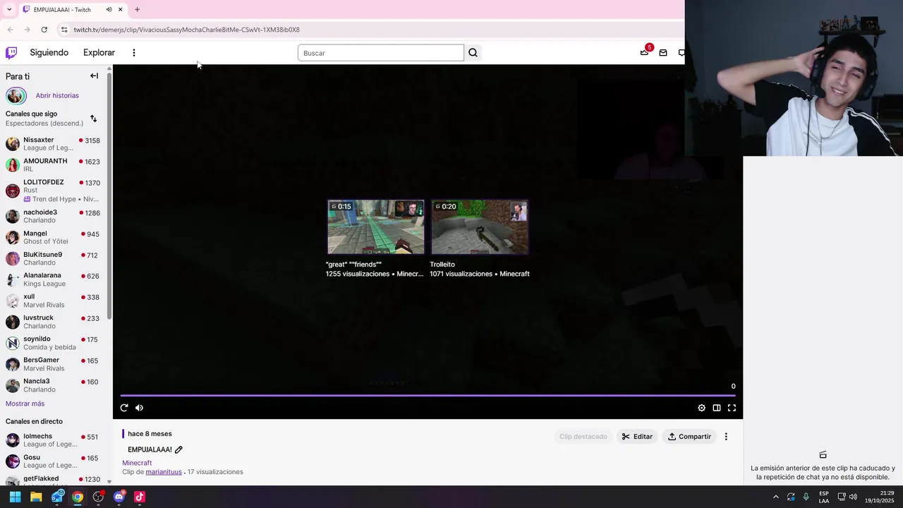The width and height of the screenshot is (903, 508).
Task: Open Alanalarana's channel
Action: tap(53, 279)
